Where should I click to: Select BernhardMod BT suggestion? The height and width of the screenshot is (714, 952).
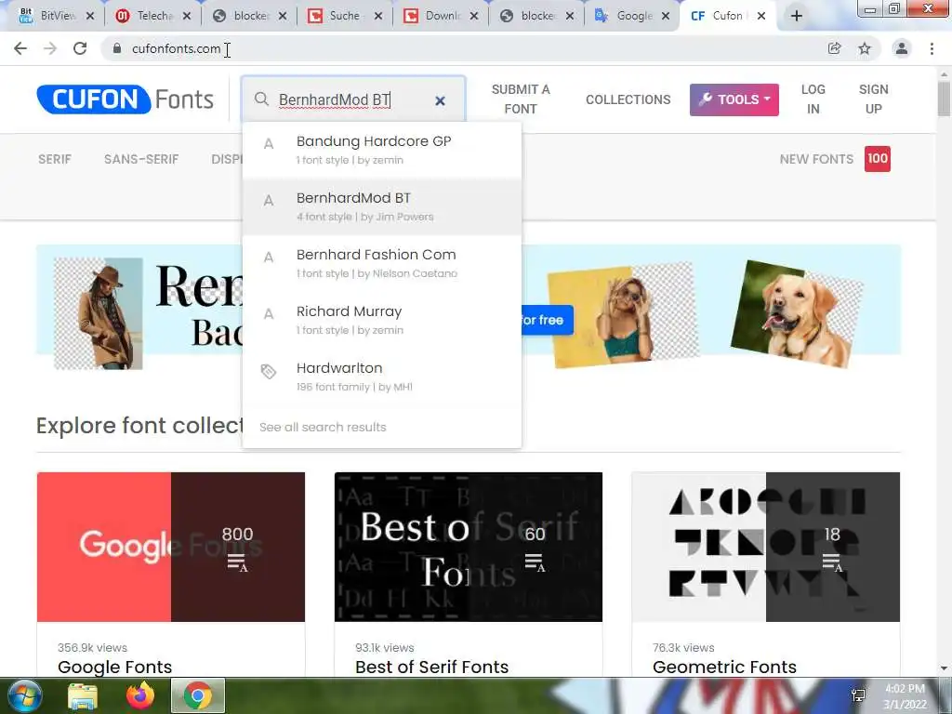coord(382,206)
